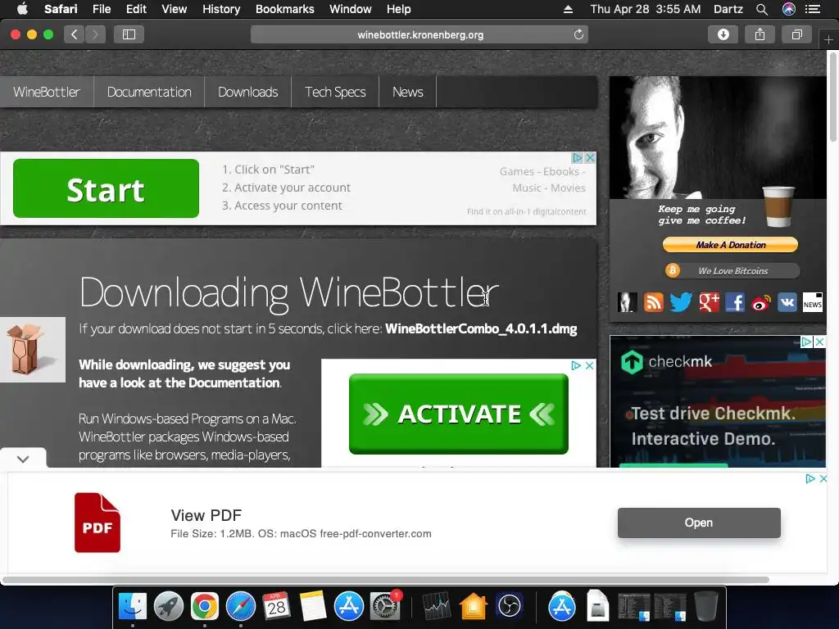Click the NEWS icon in the social row
Viewport: 839px width, 629px height.
[x=812, y=302]
